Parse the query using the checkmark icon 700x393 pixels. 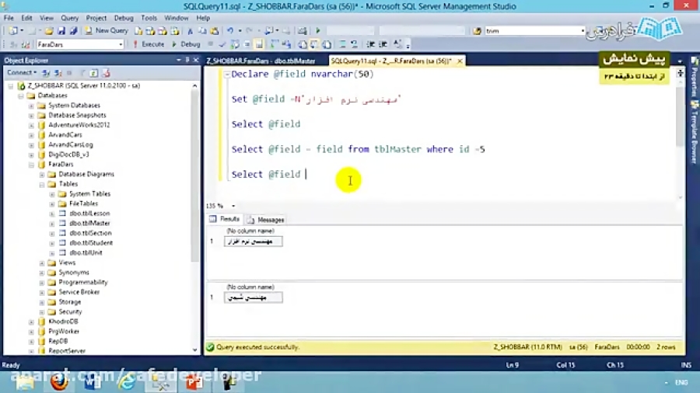(222, 44)
